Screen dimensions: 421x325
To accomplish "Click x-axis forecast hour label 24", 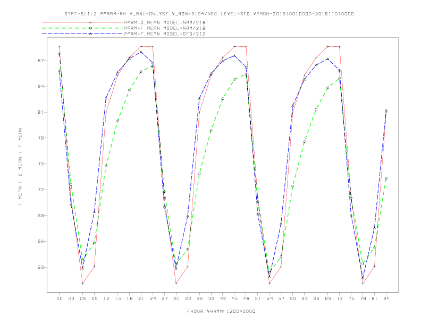I will click(153, 298).
